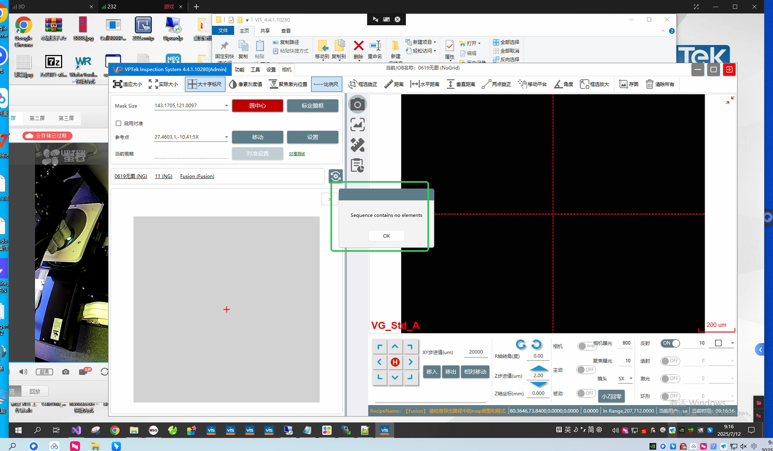Select the 聚焦激光位置 focus laser tool
This screenshot has width=773, height=451.
pyautogui.click(x=288, y=84)
